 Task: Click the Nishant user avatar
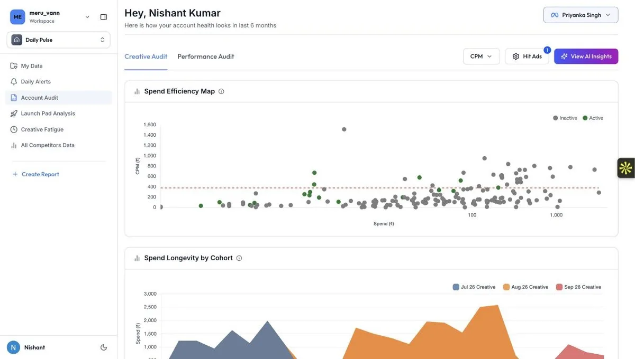(13, 347)
